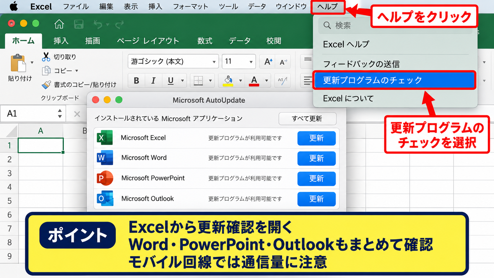Apply Underline formatting
The height and width of the screenshot is (278, 494).
170,80
